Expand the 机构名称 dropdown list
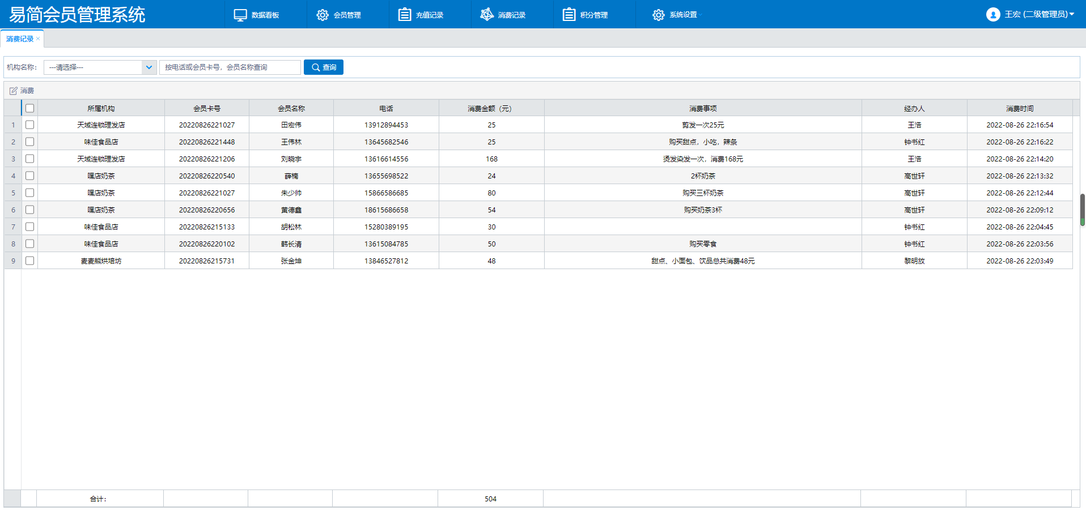 pyautogui.click(x=149, y=67)
